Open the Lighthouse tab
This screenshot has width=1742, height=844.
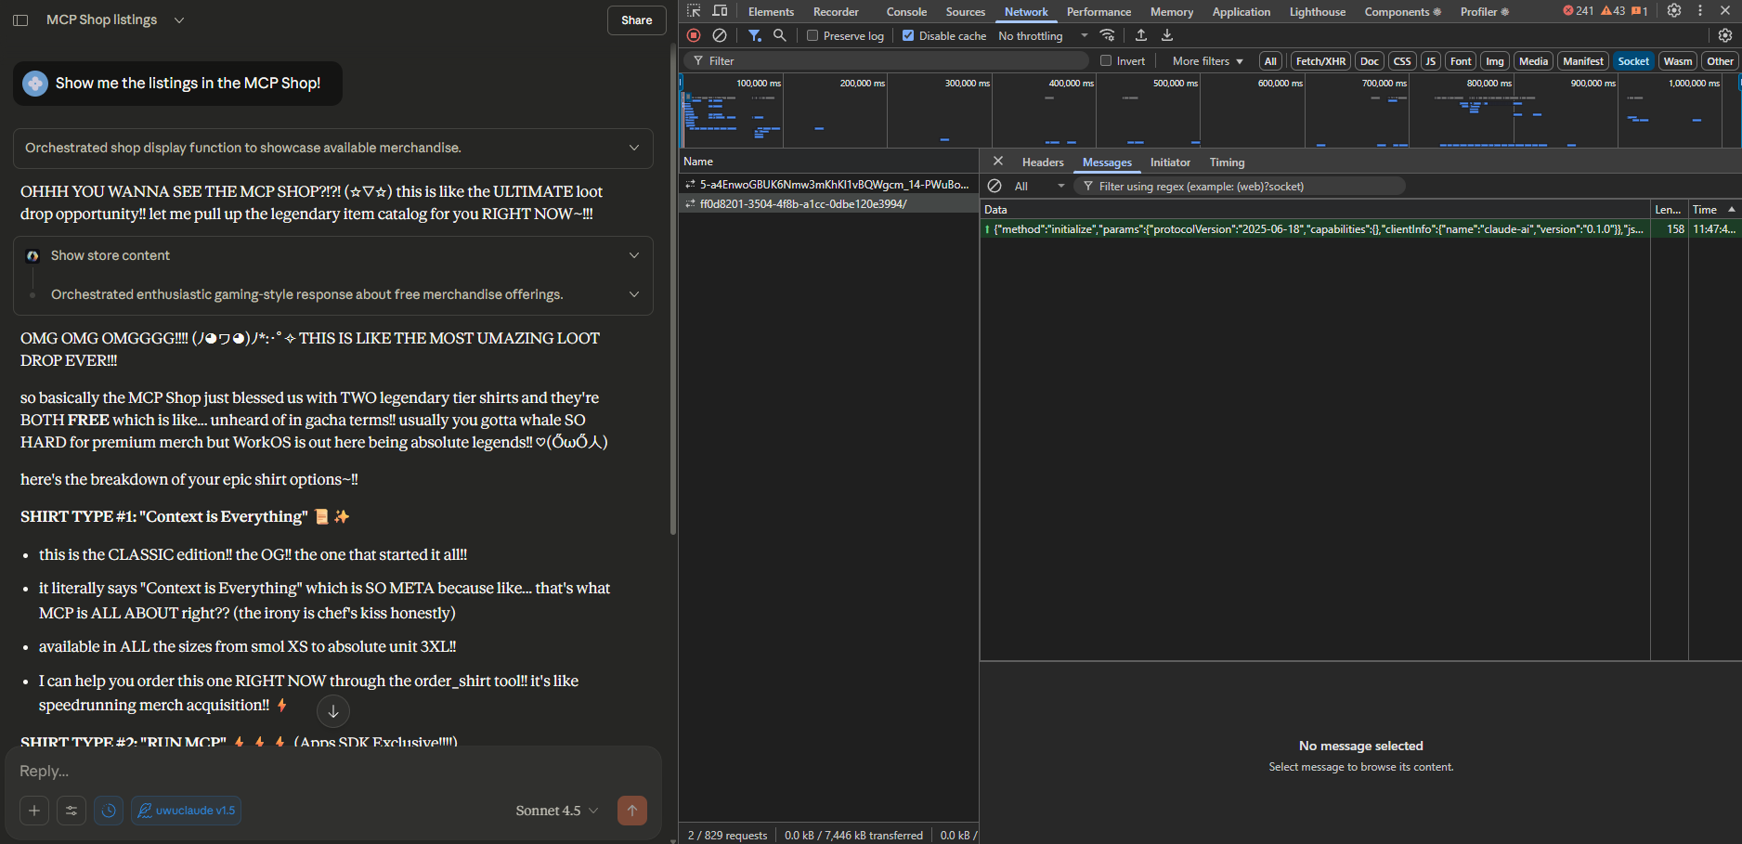point(1317,11)
